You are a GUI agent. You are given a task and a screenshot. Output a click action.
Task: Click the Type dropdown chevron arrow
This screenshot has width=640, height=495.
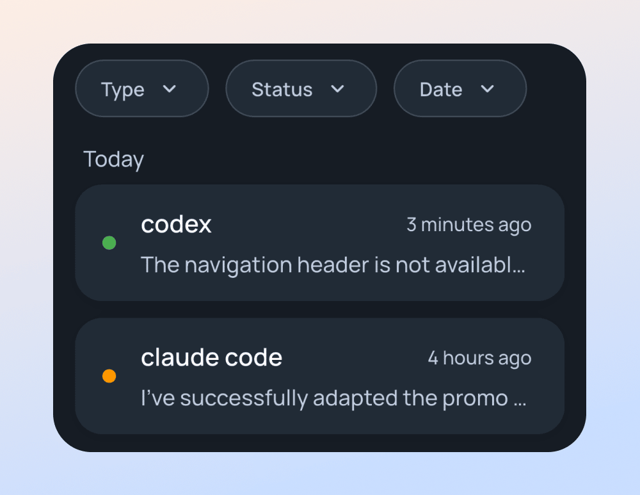click(171, 90)
